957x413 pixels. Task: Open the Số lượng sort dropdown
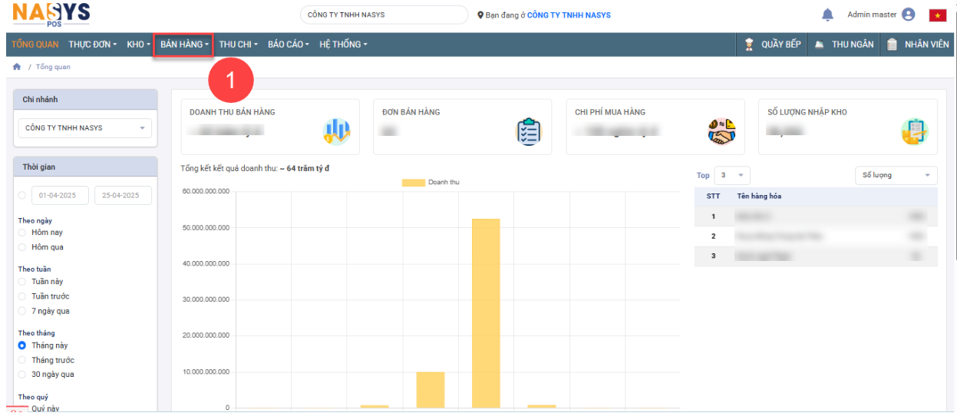(x=896, y=176)
